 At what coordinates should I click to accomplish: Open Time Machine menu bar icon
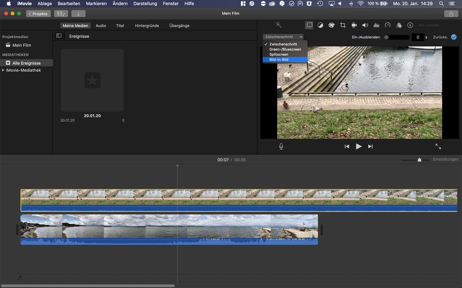tap(320, 3)
